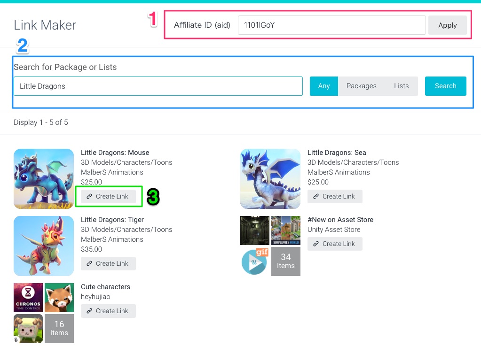Viewport: 481px width, 353px height.
Task: Click the Chronos Time Control thumbnail
Action: click(x=28, y=298)
